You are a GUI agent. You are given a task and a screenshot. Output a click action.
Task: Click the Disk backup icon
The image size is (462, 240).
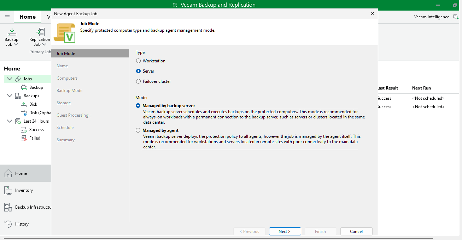(x=24, y=104)
